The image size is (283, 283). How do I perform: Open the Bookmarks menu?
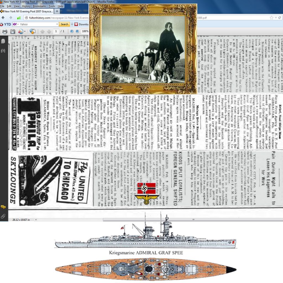point(40,6)
